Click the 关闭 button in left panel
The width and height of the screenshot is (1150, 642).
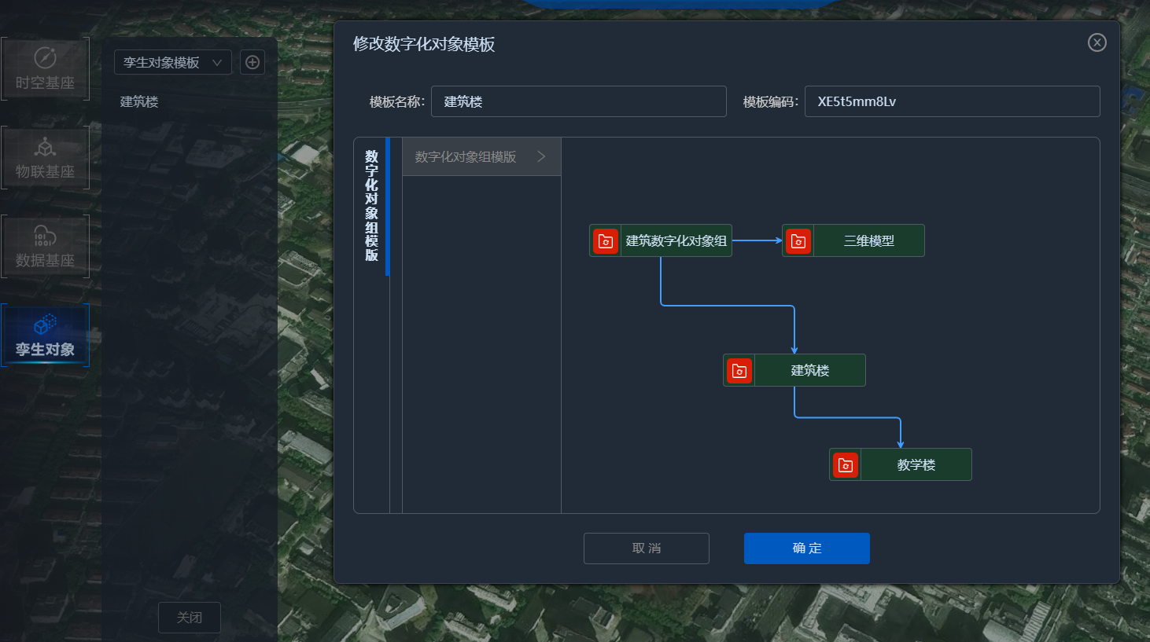[x=190, y=618]
